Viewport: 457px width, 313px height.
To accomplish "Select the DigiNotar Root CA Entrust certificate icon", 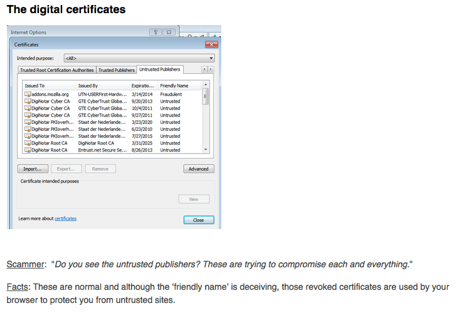I will pos(27,150).
